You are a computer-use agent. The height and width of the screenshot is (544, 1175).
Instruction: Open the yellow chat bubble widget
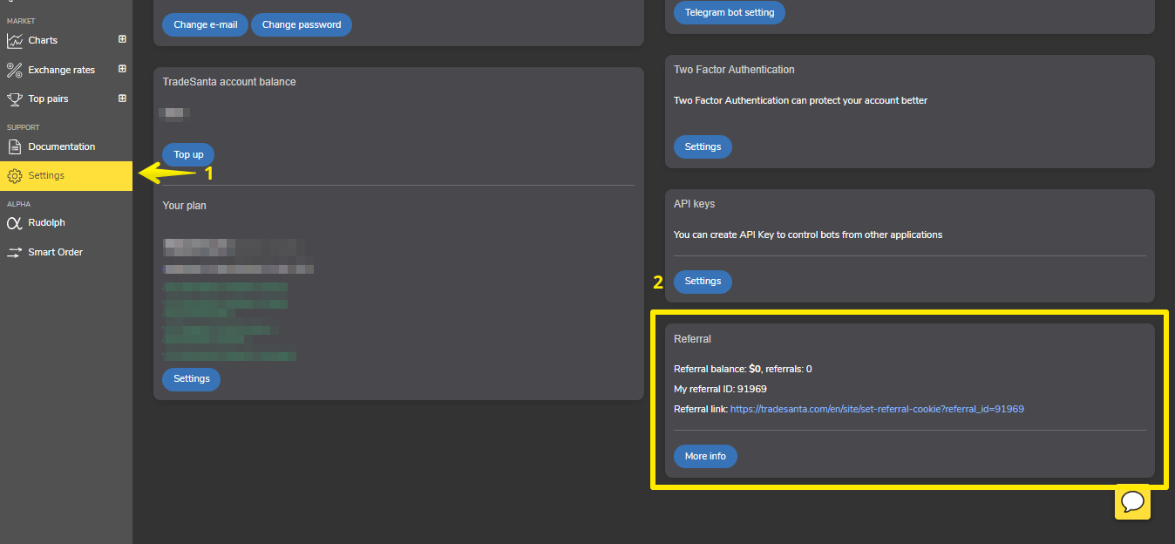(x=1132, y=502)
